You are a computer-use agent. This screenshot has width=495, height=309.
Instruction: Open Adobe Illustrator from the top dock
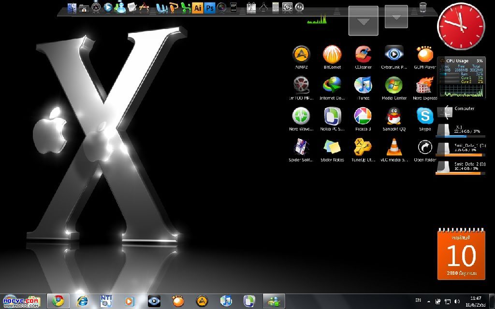(x=198, y=8)
